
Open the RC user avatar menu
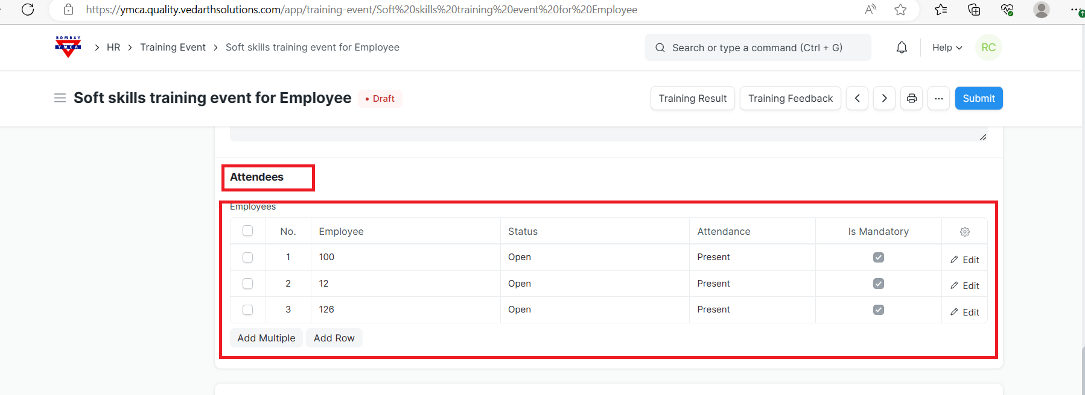[x=988, y=48]
